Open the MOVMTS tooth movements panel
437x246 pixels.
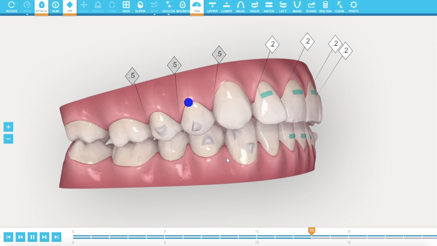pyautogui.click(x=183, y=6)
